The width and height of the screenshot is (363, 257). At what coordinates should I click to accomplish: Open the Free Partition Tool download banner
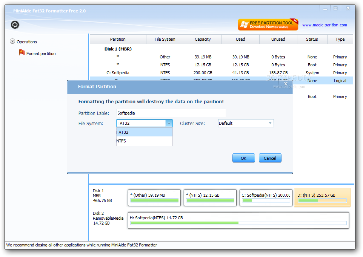click(268, 24)
